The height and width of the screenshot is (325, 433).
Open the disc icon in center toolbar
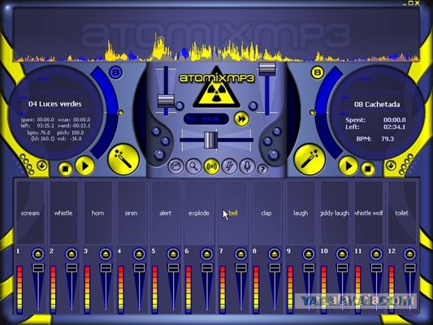[x=175, y=167]
